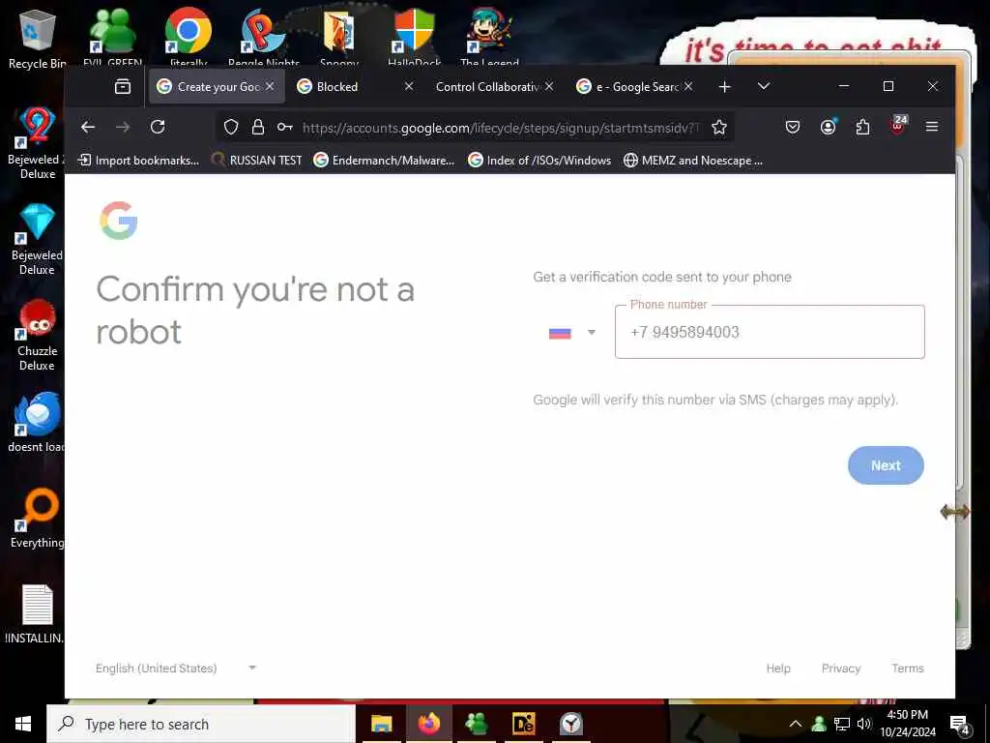Open Pocket save button
The width and height of the screenshot is (990, 743).
tap(793, 127)
